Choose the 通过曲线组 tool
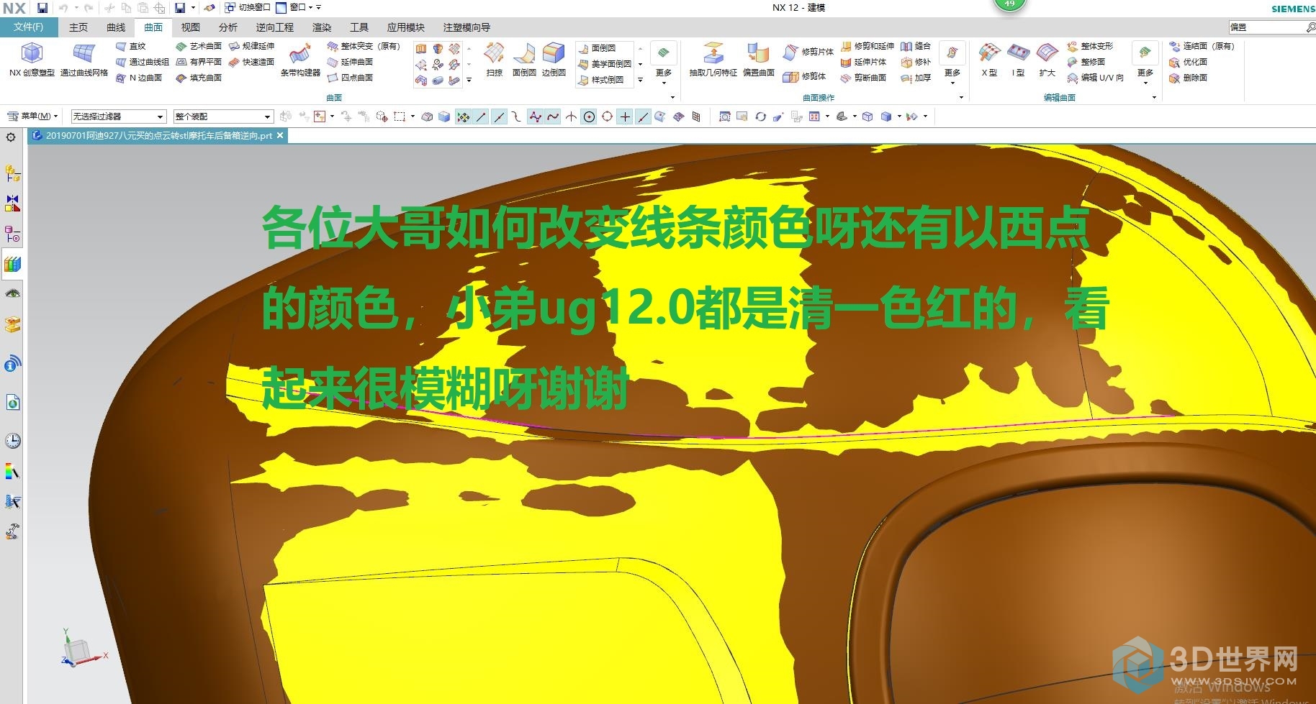 [143, 62]
